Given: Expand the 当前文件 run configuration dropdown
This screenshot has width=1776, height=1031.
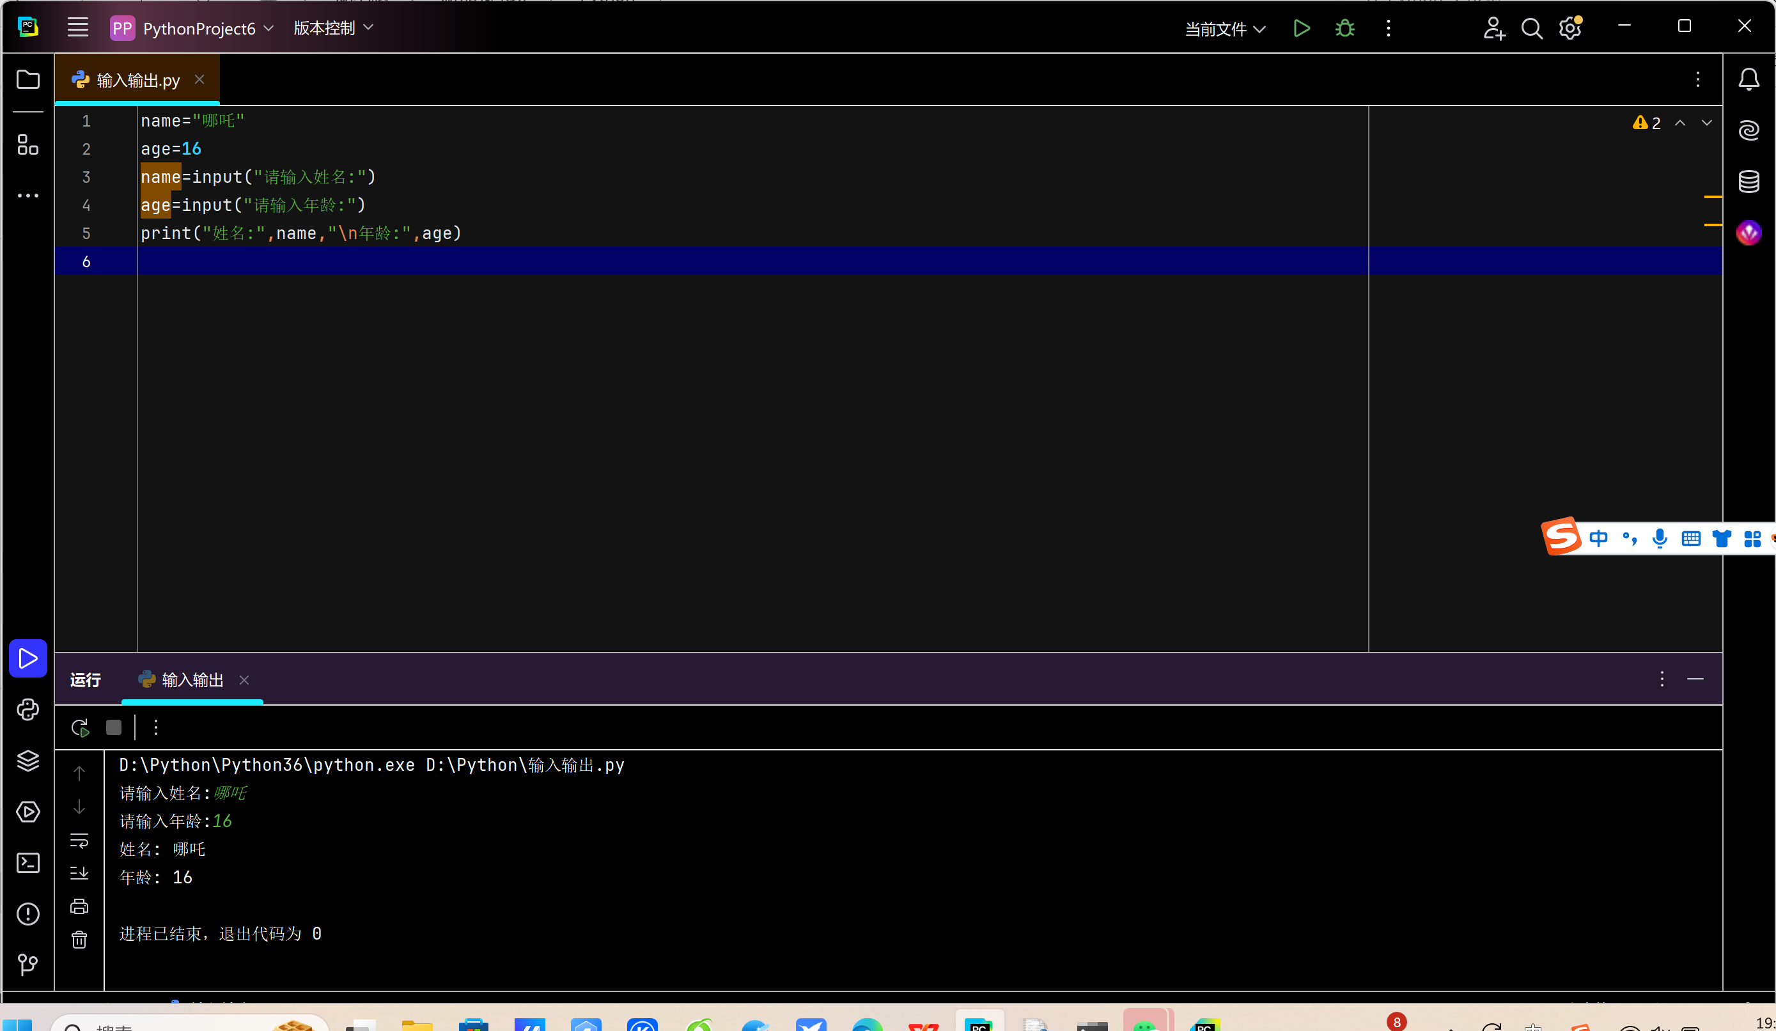Looking at the screenshot, I should (1225, 29).
